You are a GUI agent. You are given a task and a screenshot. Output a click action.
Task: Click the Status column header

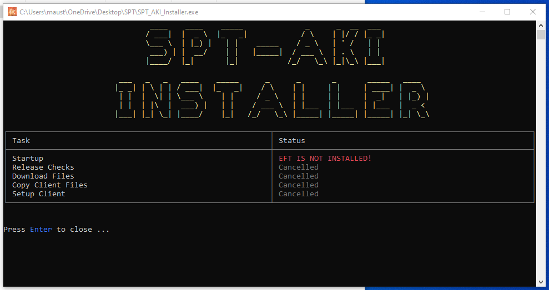[291, 141]
